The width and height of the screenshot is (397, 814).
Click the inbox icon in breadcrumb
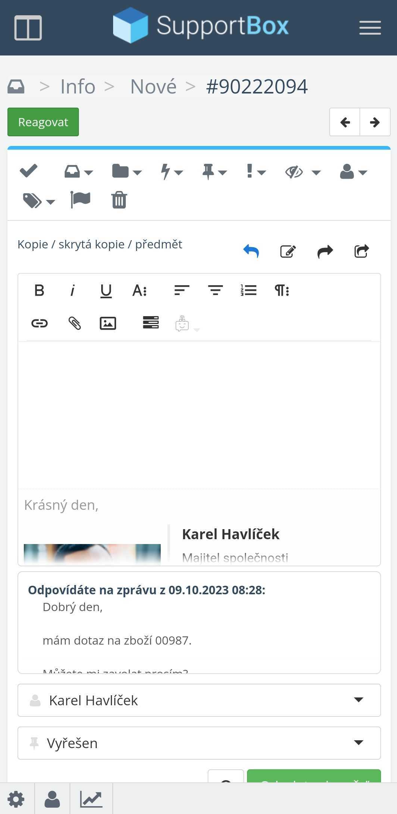[x=16, y=86]
